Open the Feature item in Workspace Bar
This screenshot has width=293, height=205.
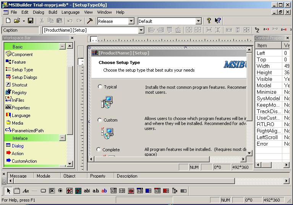point(16,62)
